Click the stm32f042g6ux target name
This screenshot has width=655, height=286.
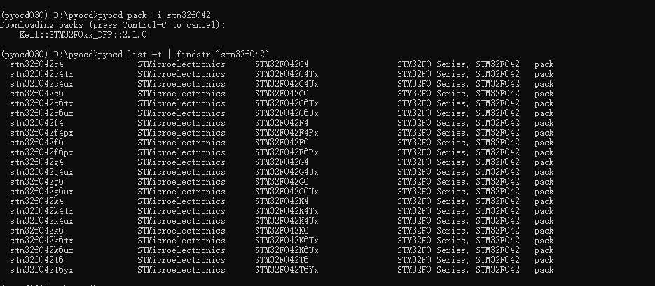pyautogui.click(x=41, y=192)
